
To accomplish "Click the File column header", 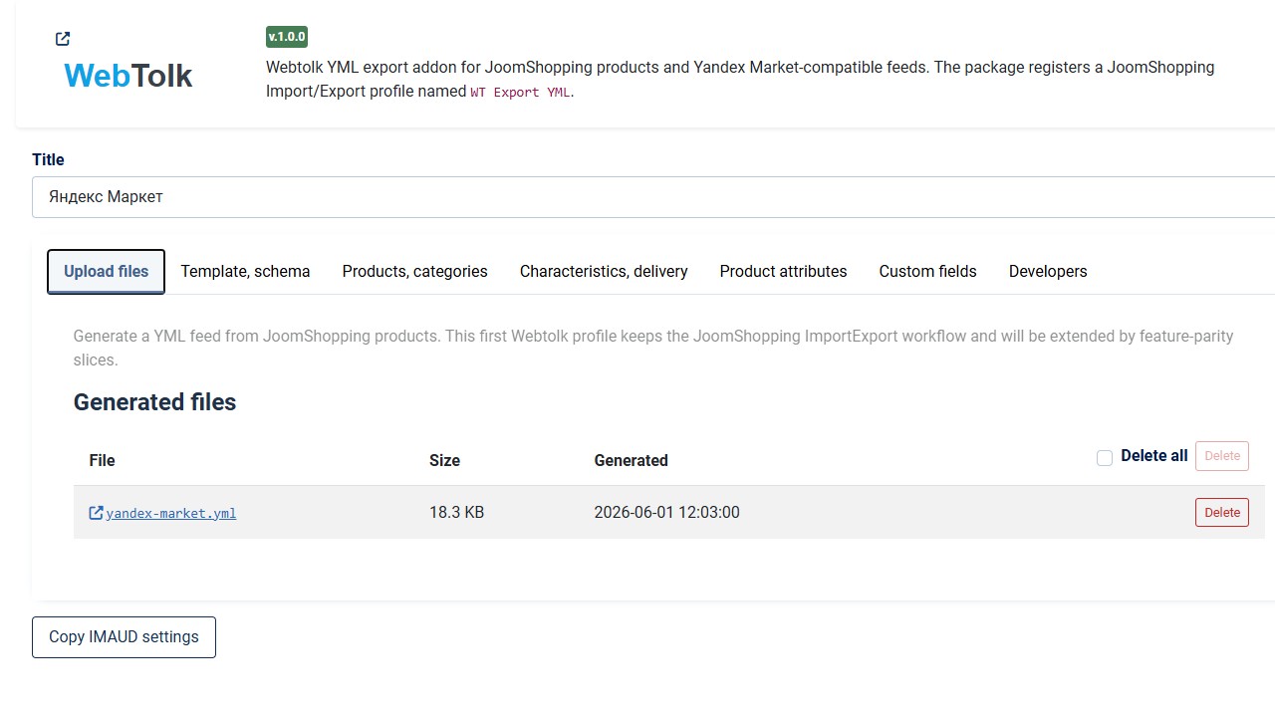I will click(x=102, y=460).
